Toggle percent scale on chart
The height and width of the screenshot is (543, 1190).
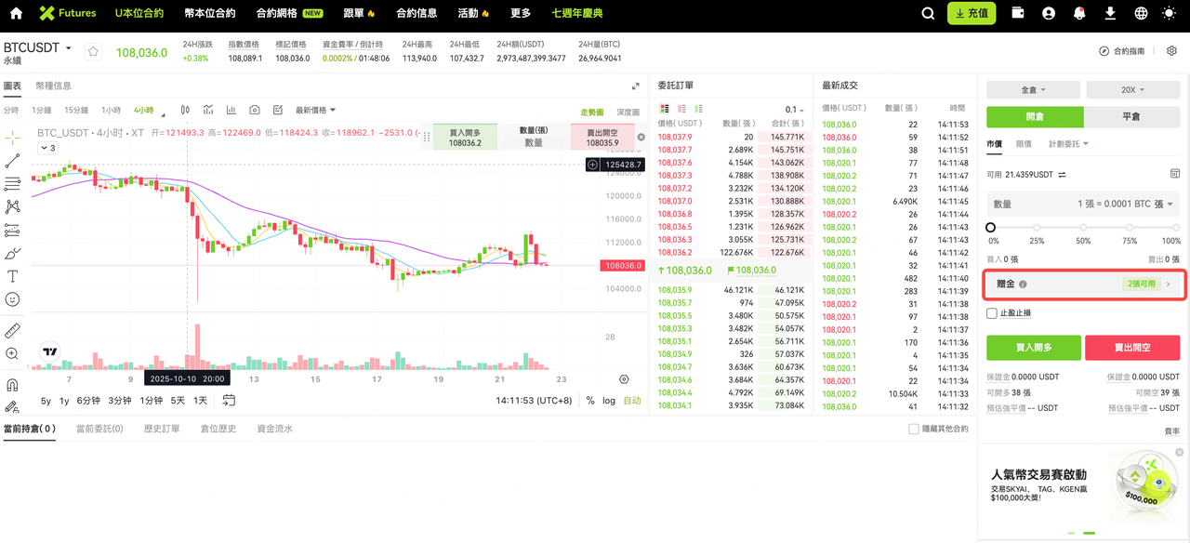point(589,401)
